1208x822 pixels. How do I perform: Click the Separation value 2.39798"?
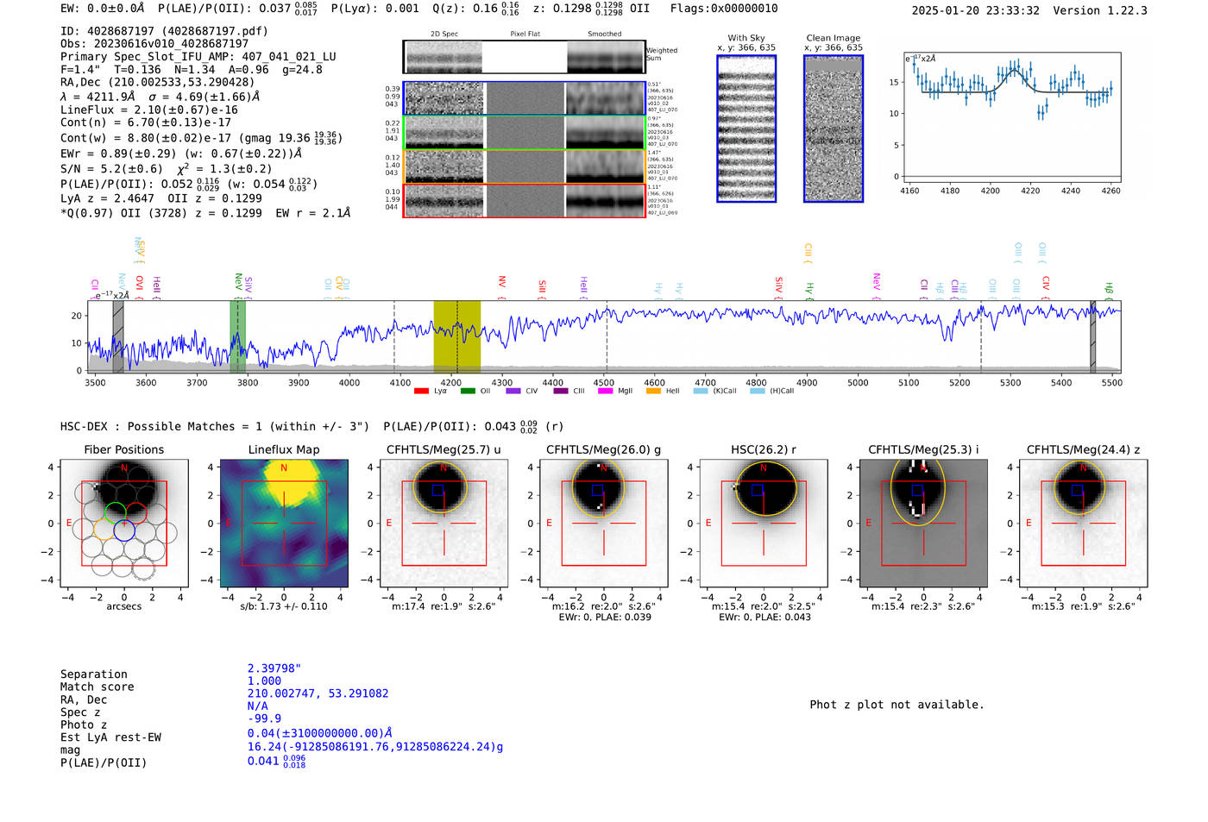click(274, 668)
